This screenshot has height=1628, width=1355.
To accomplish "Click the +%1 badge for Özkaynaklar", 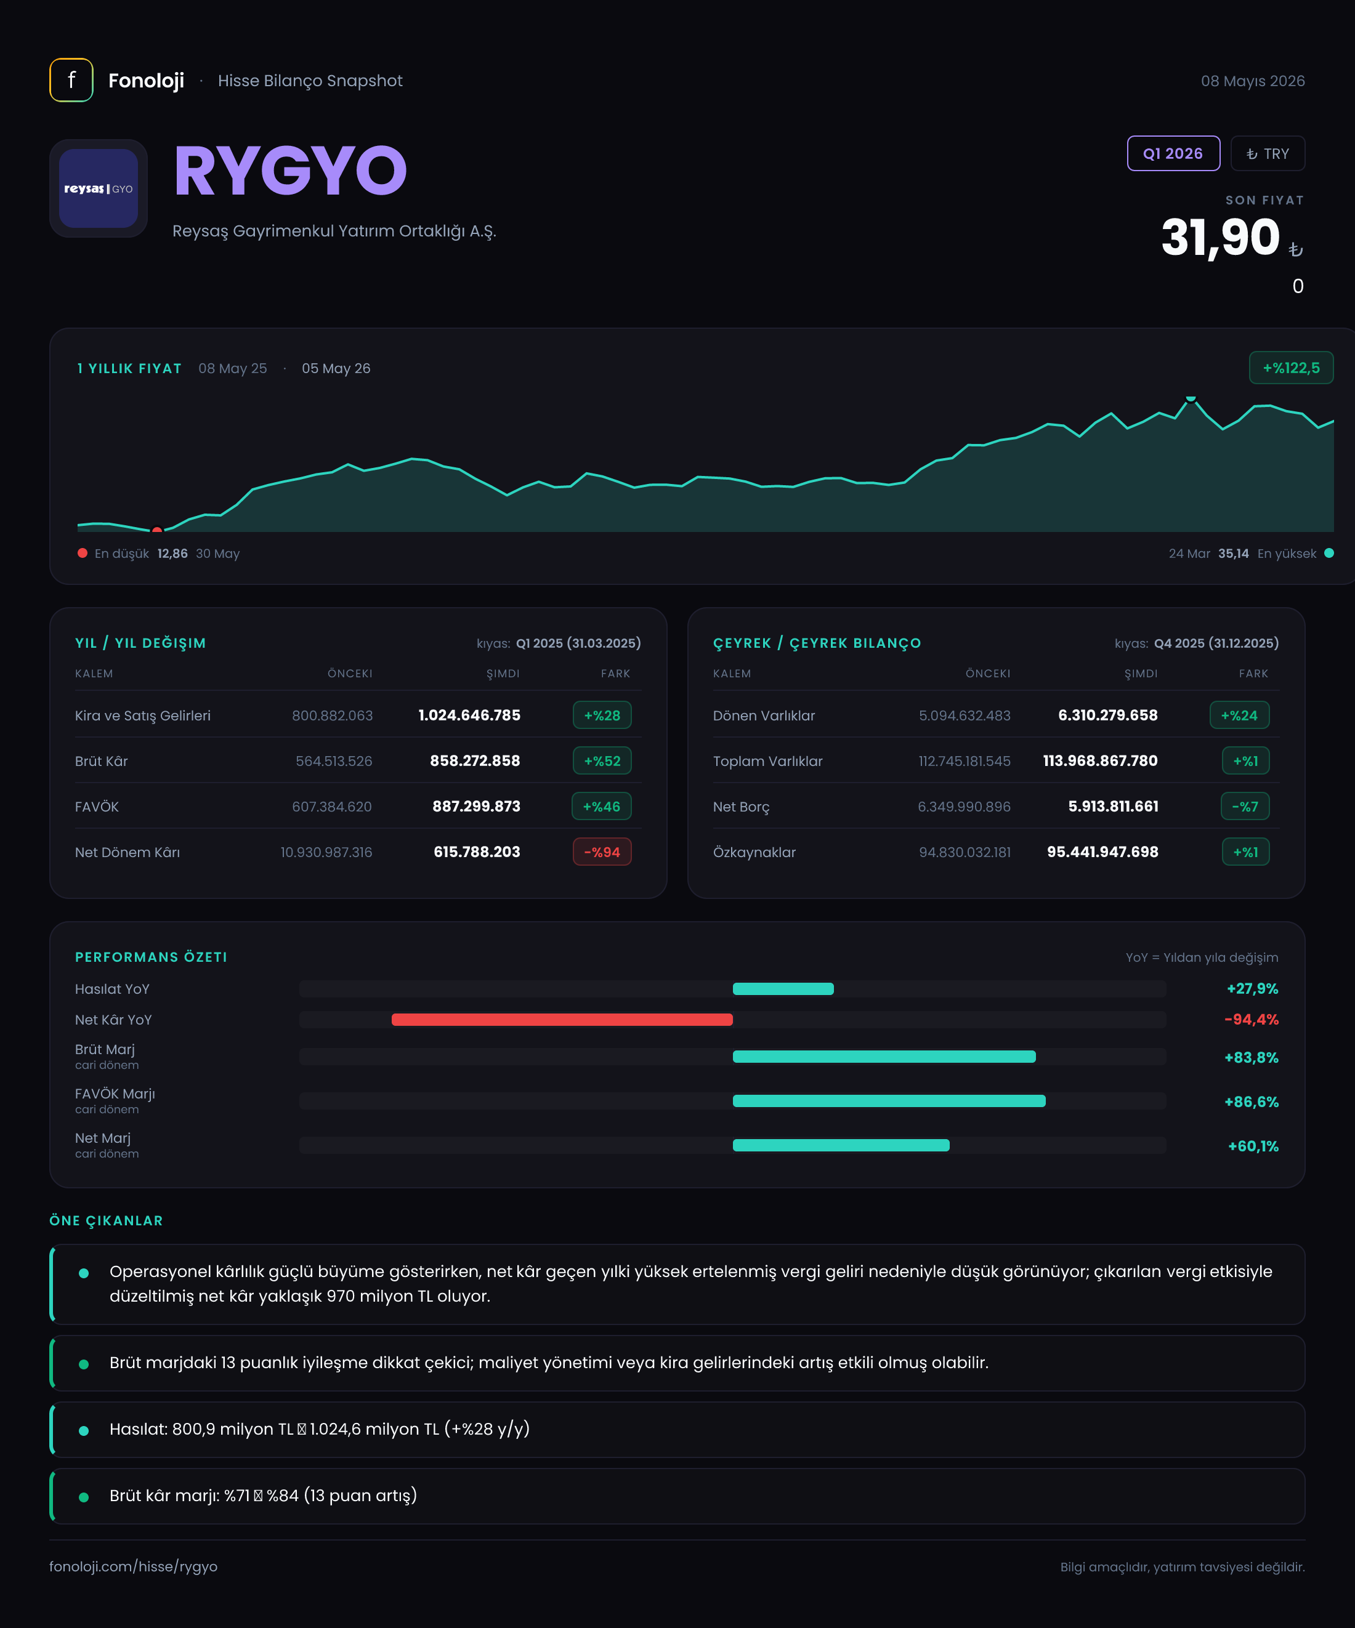I will 1245,852.
